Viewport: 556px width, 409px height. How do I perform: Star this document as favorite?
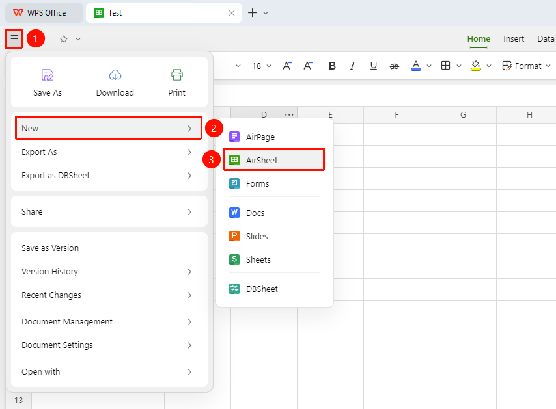click(64, 39)
